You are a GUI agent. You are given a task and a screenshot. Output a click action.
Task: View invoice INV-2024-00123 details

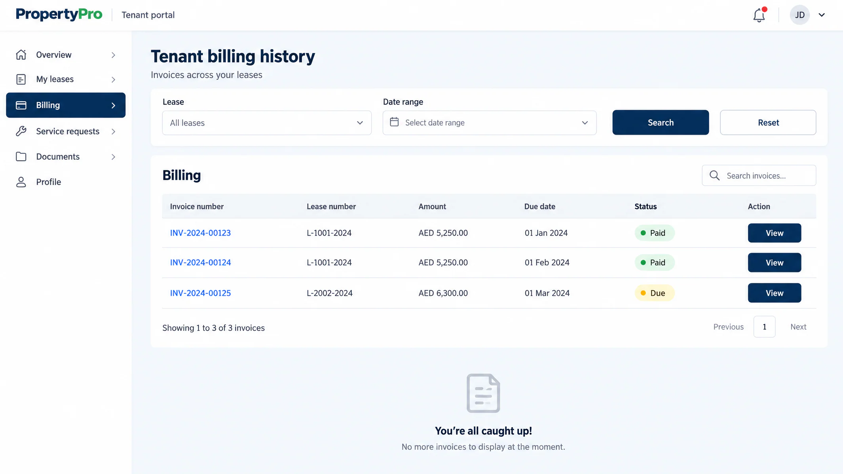click(774, 233)
